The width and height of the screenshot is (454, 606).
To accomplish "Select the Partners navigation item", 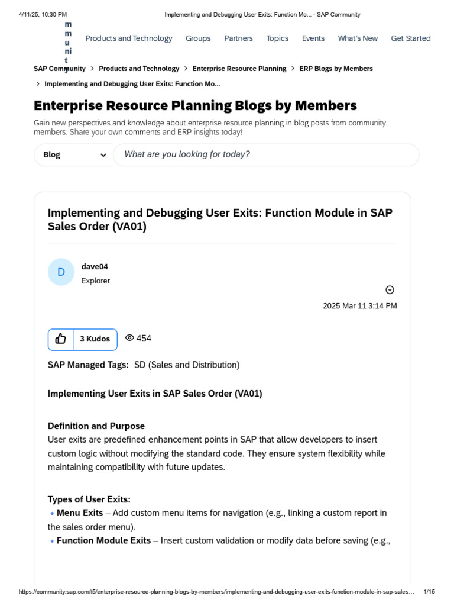I will 238,38.
